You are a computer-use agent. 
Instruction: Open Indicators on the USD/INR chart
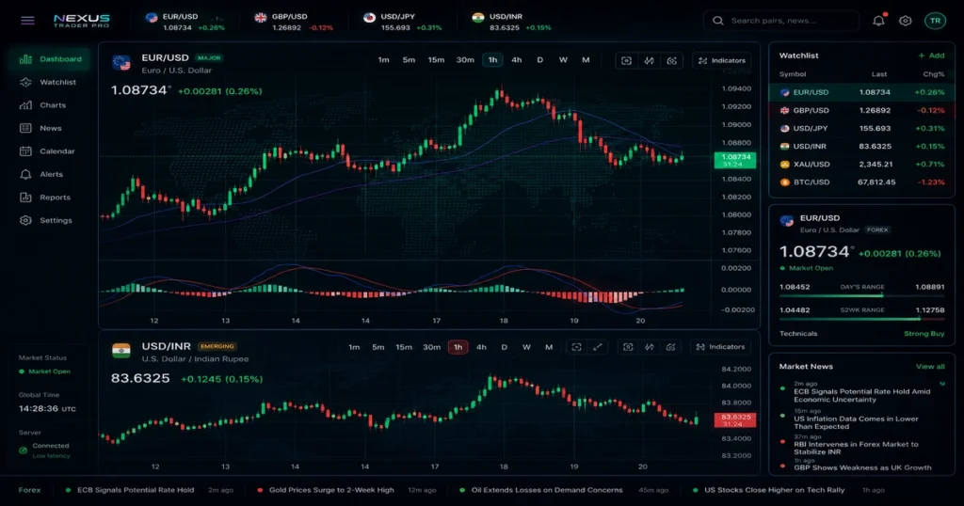click(720, 347)
